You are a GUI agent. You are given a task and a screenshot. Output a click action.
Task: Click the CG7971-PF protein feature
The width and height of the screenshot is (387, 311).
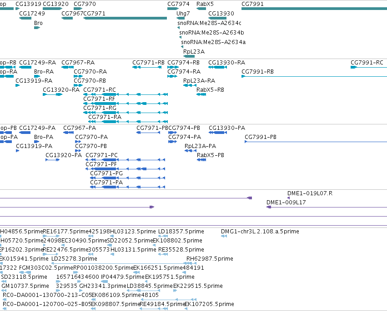pyautogui.click(x=126, y=169)
